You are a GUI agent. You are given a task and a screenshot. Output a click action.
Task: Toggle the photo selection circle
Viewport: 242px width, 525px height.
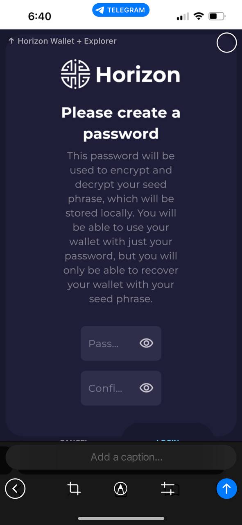(x=226, y=42)
